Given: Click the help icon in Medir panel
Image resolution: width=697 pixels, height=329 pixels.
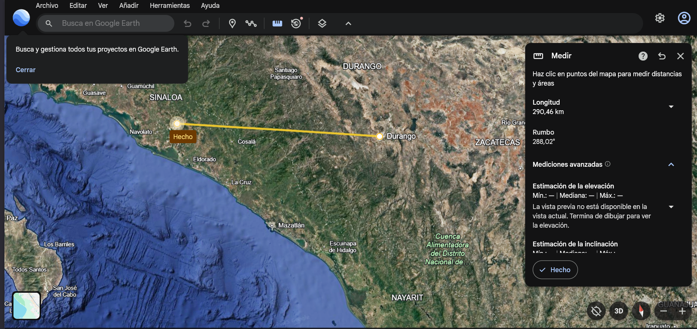Looking at the screenshot, I should point(643,56).
